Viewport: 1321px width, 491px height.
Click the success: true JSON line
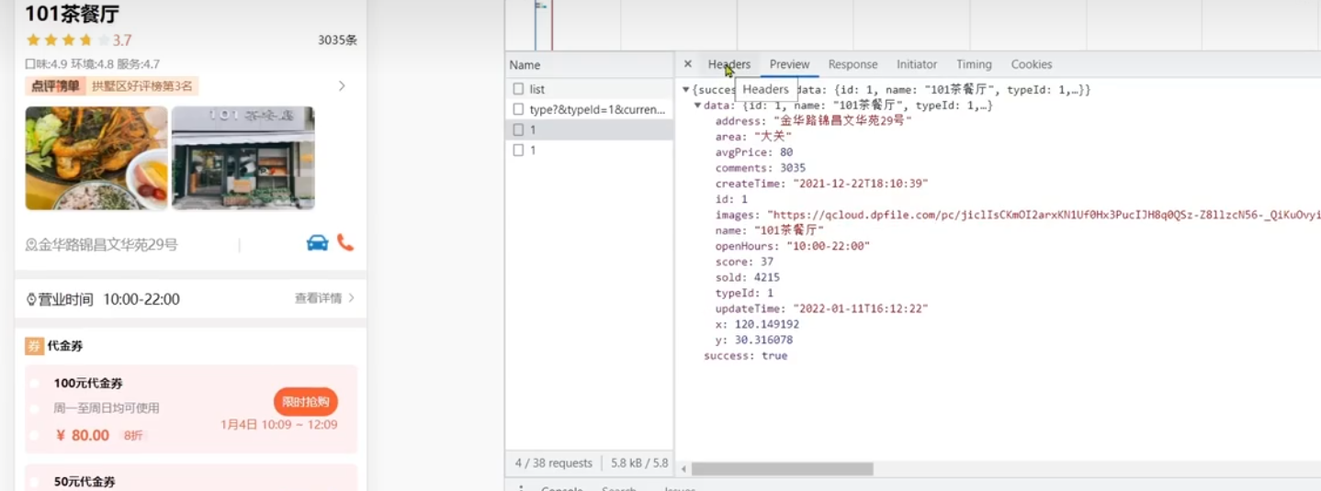(746, 355)
